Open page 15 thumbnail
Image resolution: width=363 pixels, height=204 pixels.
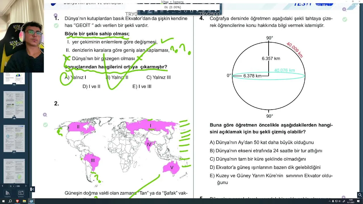(x=14, y=78)
